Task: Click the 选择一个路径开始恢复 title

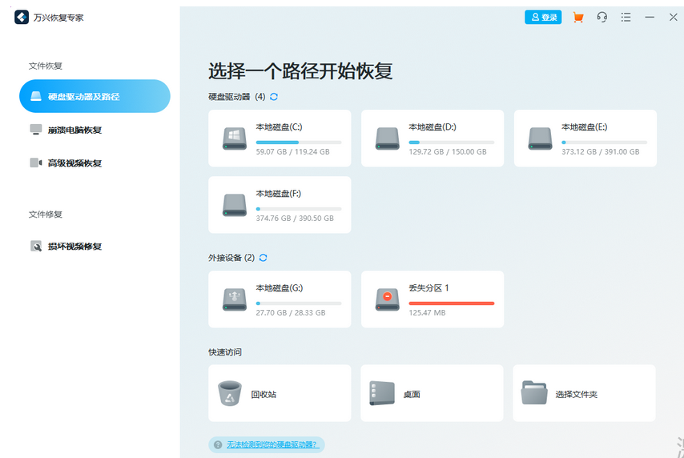Action: tap(300, 71)
